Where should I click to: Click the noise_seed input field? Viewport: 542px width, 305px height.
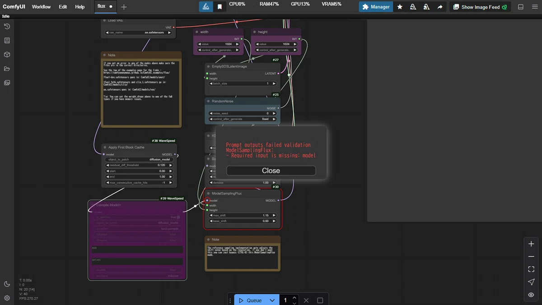click(x=242, y=113)
